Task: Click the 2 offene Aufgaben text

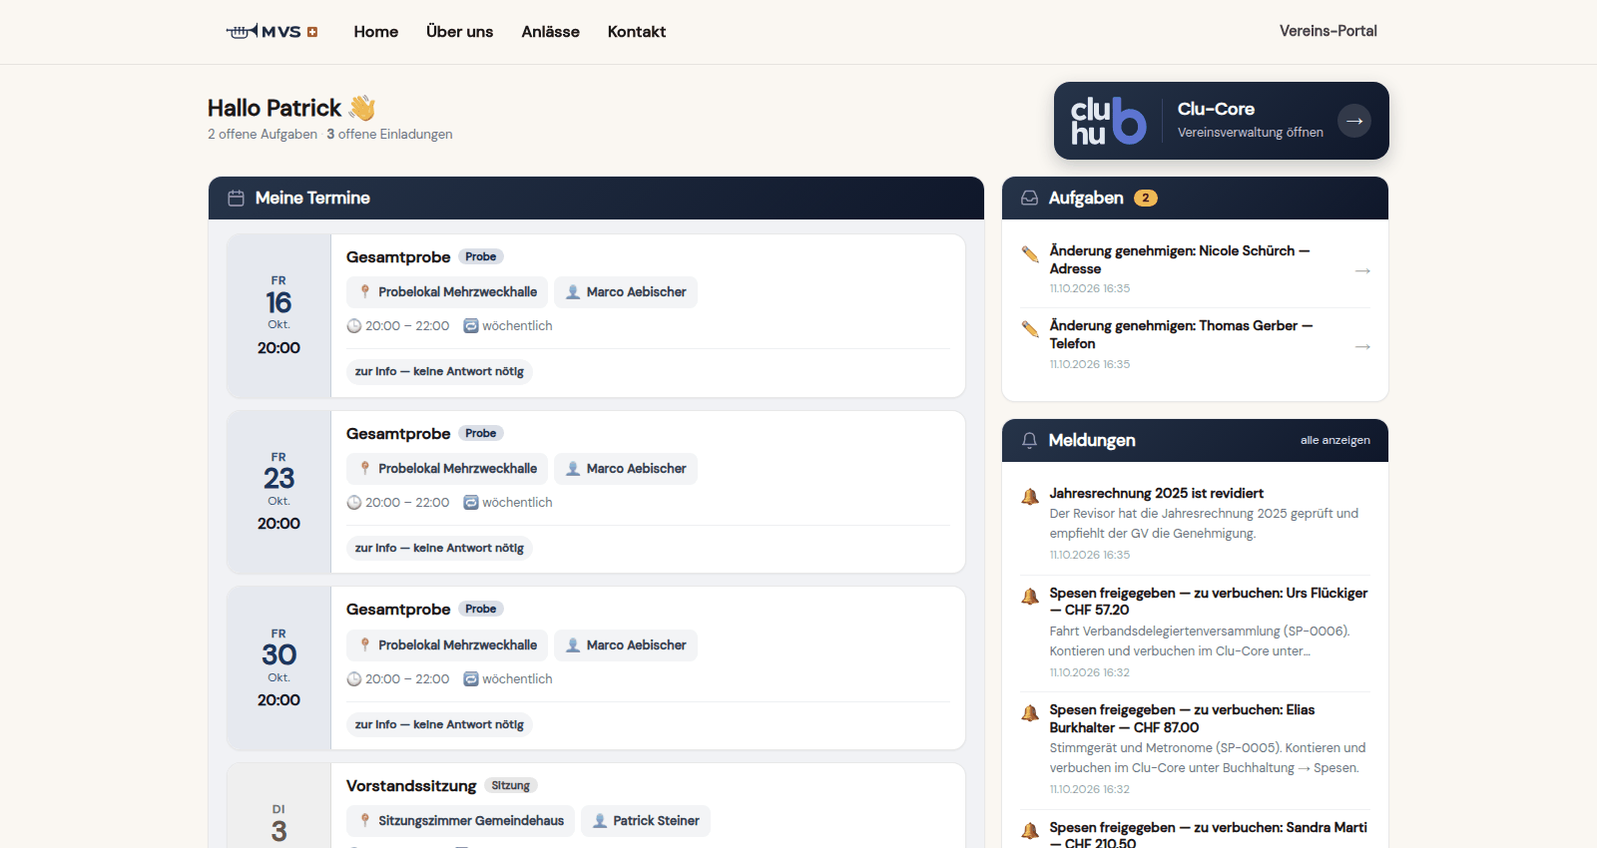Action: (263, 134)
